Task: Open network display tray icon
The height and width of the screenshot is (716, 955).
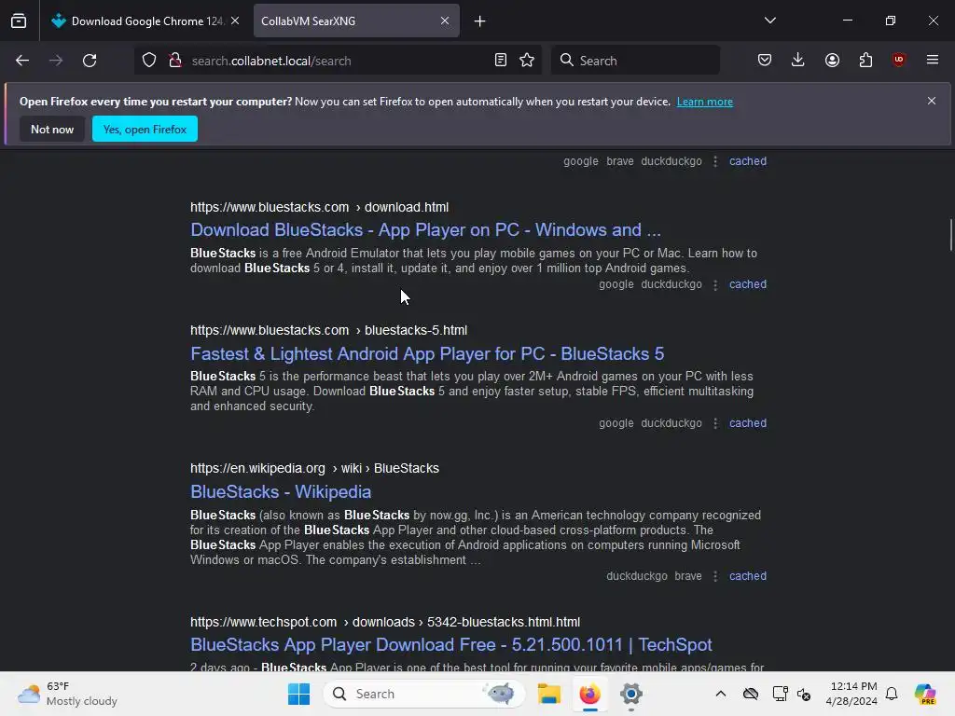Action: coord(780,694)
